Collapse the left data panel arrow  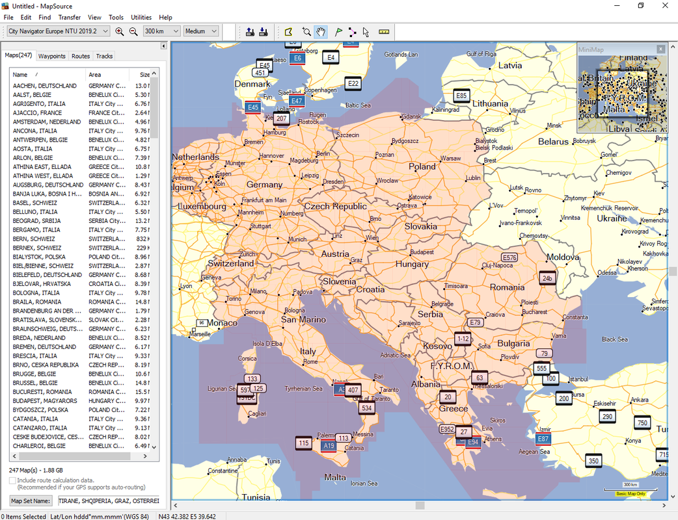pyautogui.click(x=163, y=45)
